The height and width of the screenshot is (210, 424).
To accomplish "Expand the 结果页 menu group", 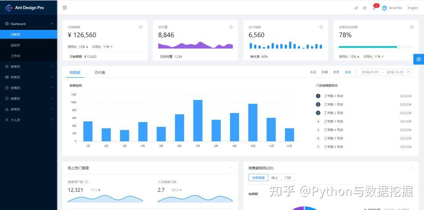I will click(52, 99).
